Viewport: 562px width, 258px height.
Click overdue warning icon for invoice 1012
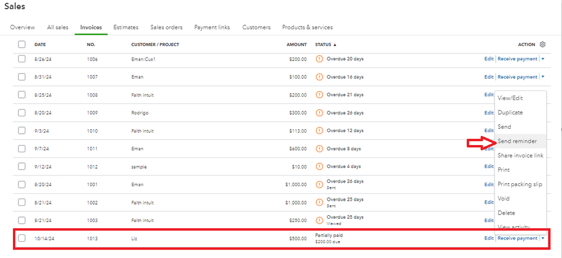(320, 166)
